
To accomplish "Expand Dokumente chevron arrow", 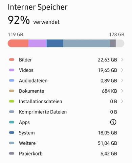I will [x=122, y=91].
